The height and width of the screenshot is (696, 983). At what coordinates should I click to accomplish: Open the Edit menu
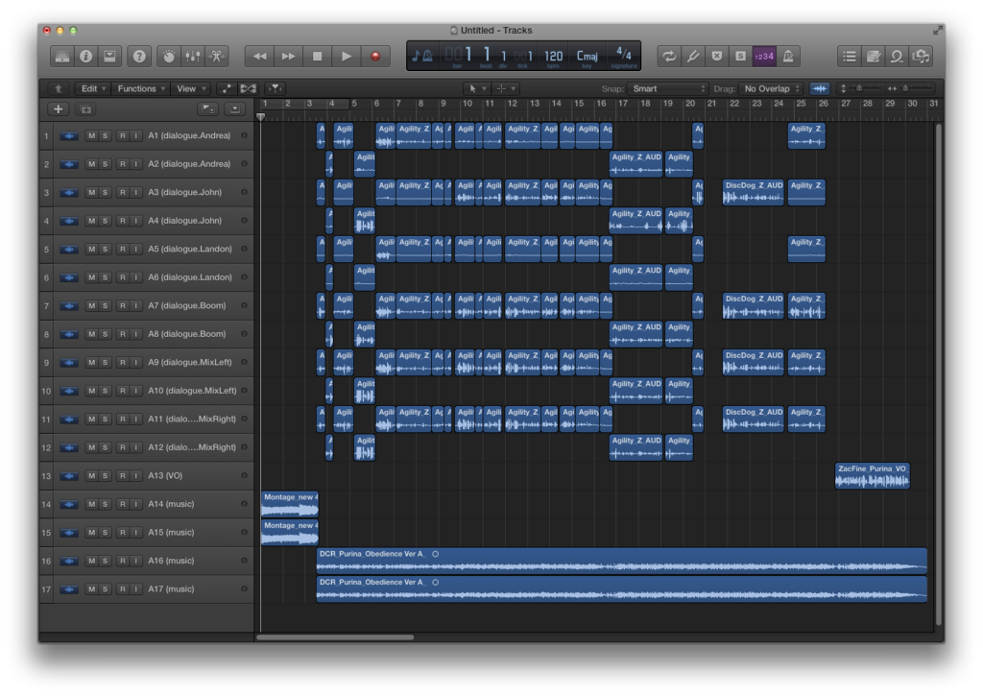(x=93, y=88)
